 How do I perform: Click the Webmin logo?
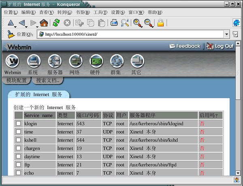pos(18,47)
